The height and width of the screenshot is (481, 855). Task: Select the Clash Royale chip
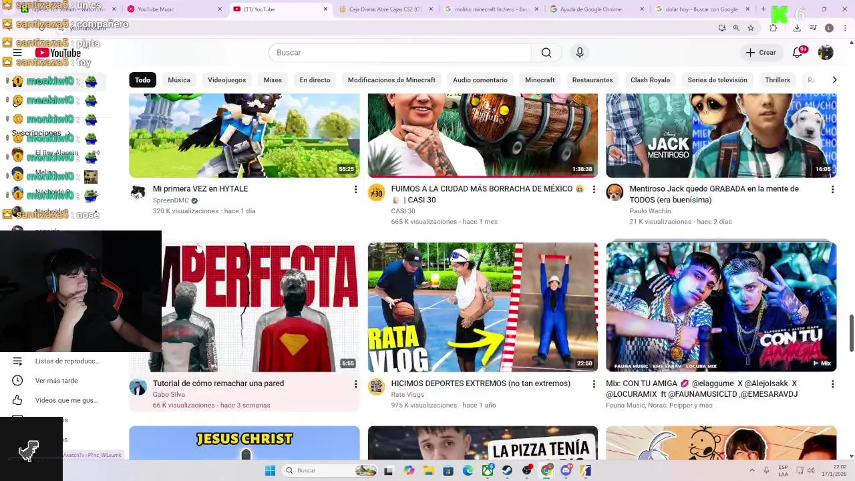coord(650,80)
